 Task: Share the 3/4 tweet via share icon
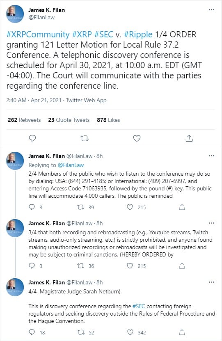[182, 265]
